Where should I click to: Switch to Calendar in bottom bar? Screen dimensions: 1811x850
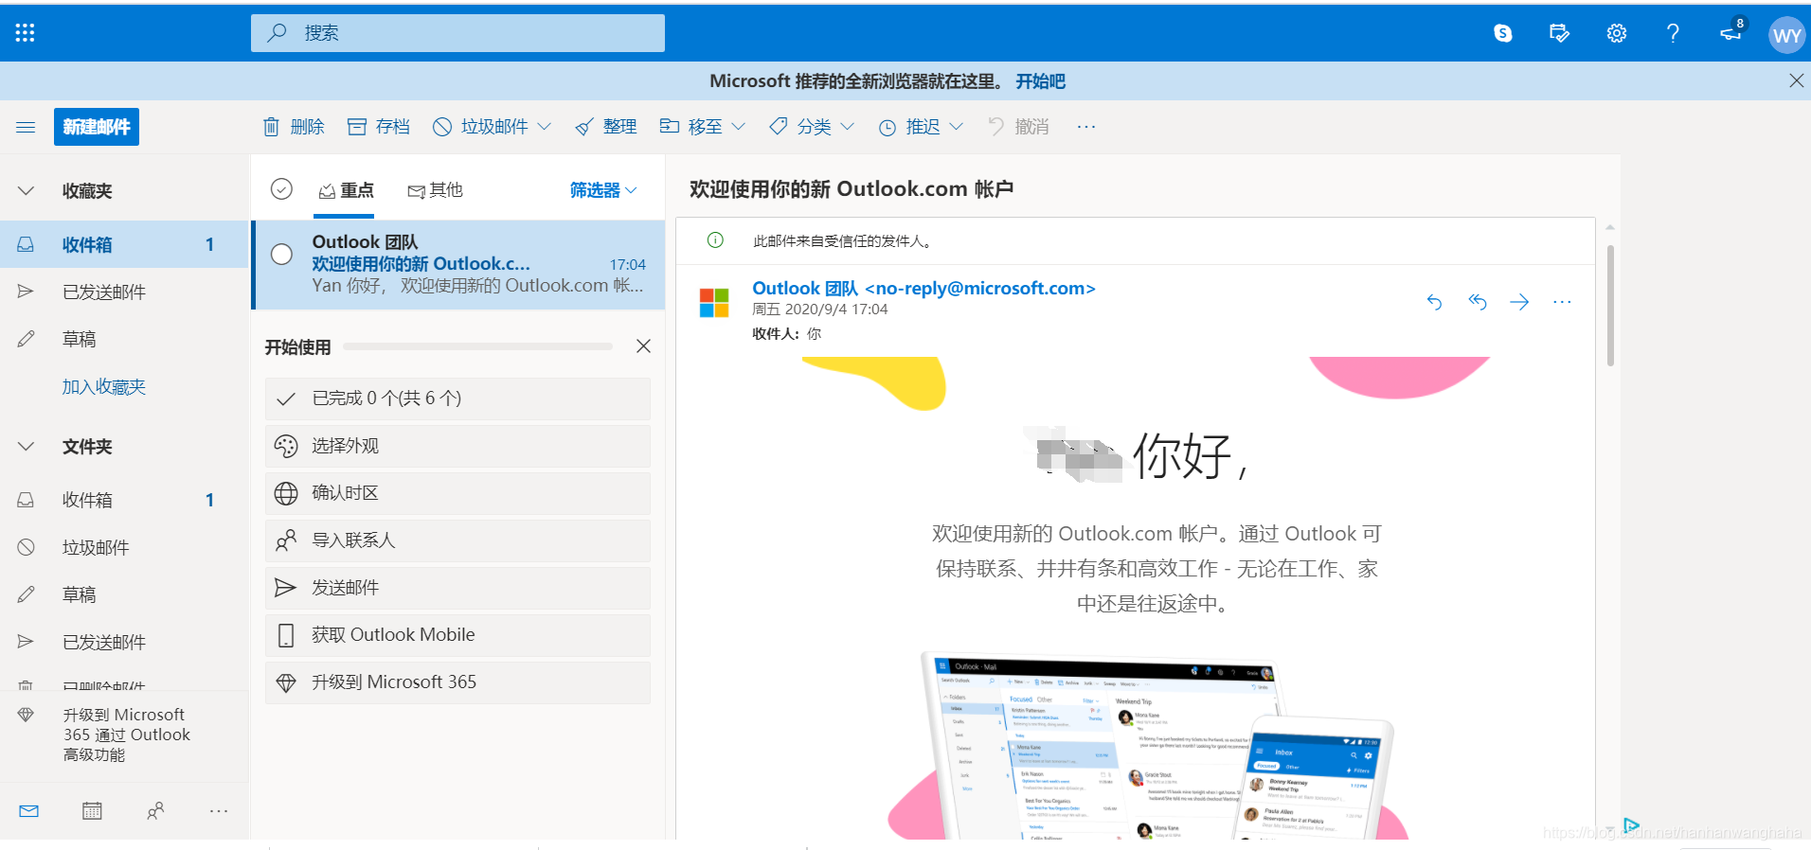(x=92, y=811)
